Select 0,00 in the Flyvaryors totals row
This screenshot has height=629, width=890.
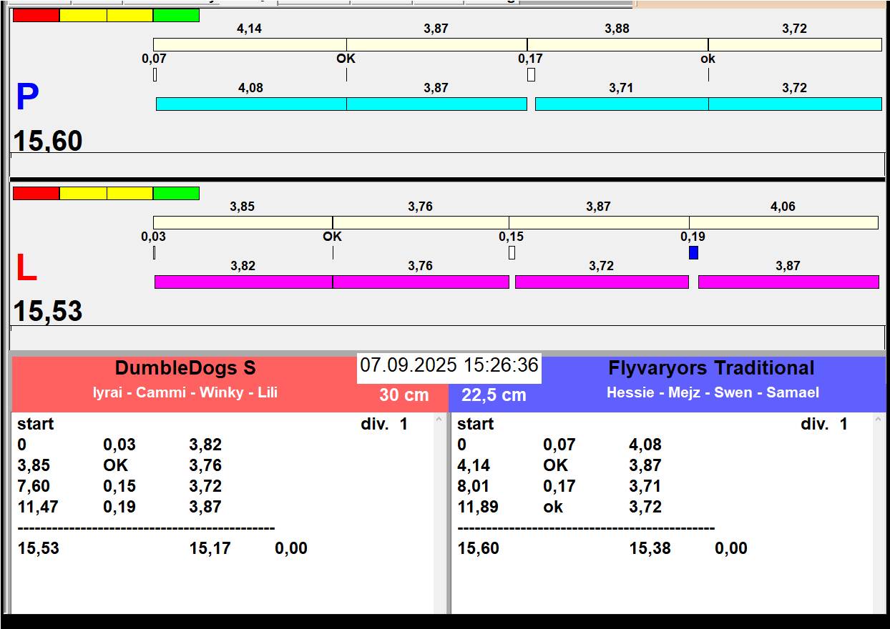click(731, 548)
